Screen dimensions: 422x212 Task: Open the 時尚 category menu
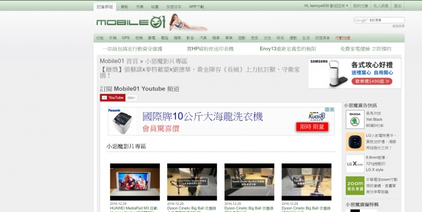tap(280, 38)
